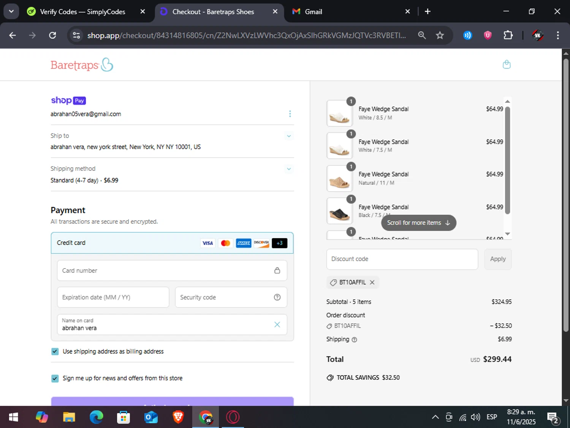Open the tab search dropdown arrow

coord(11,11)
